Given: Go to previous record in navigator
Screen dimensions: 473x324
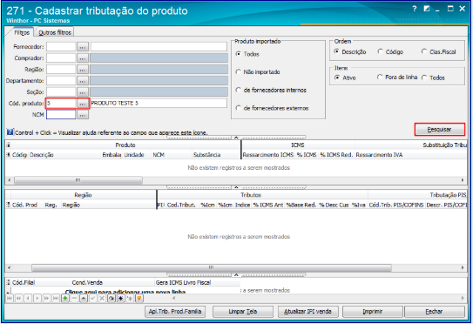Looking at the screenshot, I should (28, 299).
